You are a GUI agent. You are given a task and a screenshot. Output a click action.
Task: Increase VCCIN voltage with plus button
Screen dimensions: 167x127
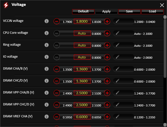pos(107,21)
